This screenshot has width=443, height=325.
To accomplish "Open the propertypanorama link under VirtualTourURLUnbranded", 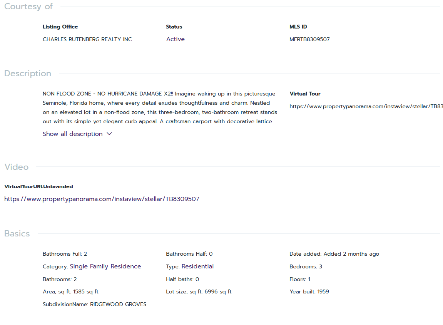I will click(102, 199).
